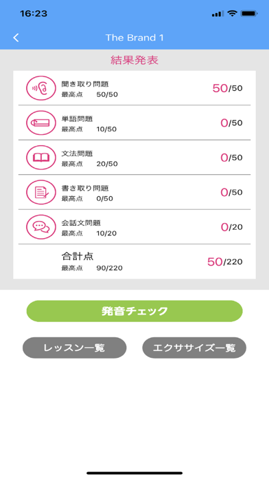The image size is (269, 479).
Task: Check the Wi-Fi status icon
Action: pyautogui.click(x=233, y=14)
